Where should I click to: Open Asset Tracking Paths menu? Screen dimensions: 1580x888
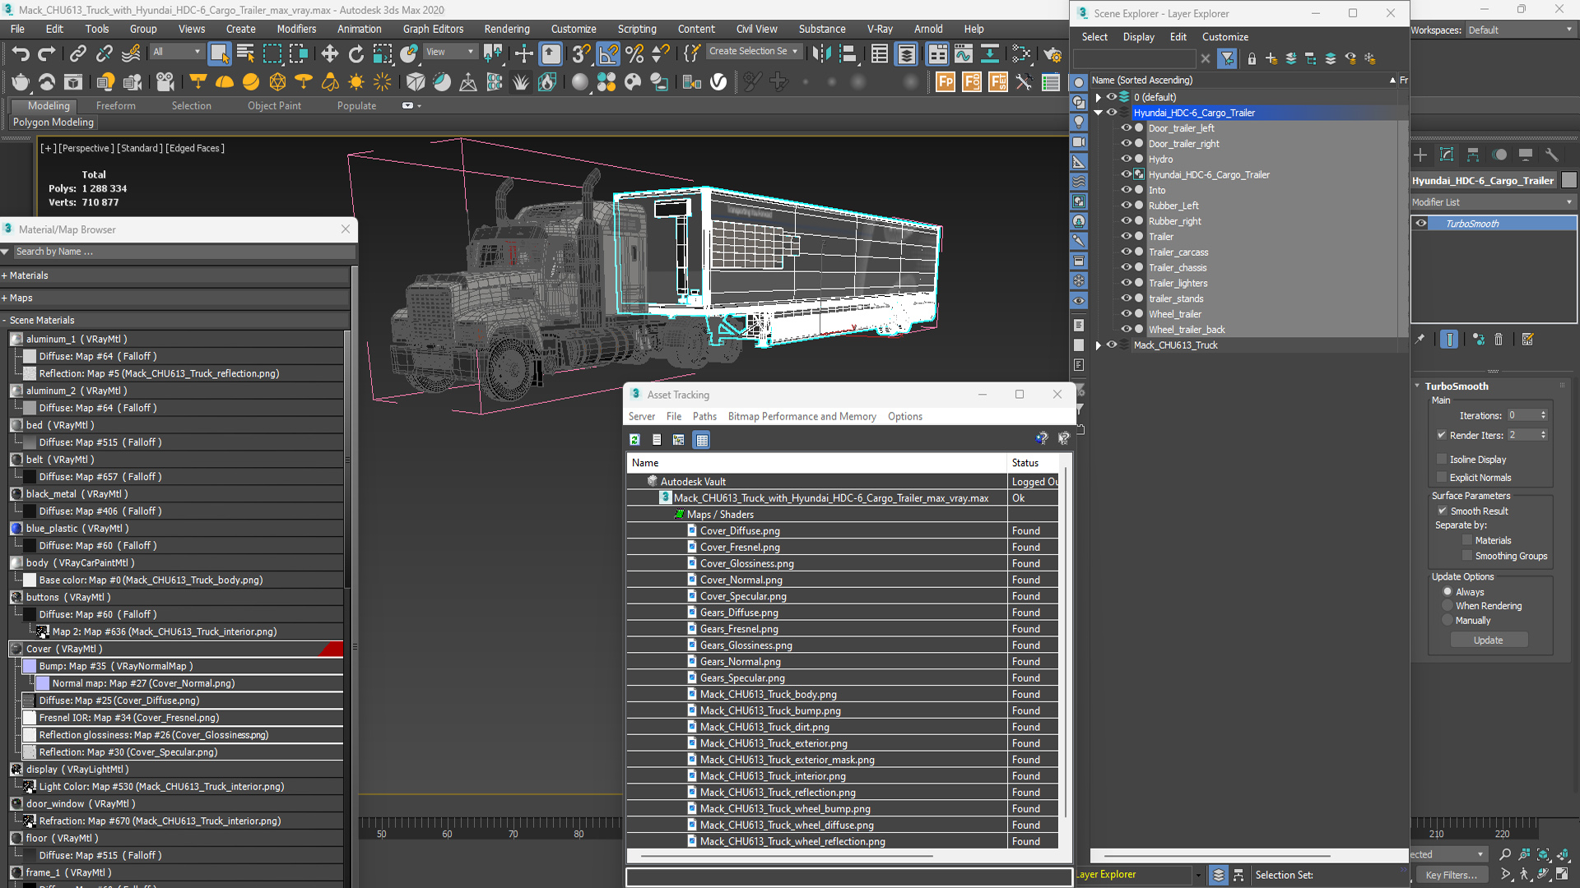pyautogui.click(x=704, y=416)
